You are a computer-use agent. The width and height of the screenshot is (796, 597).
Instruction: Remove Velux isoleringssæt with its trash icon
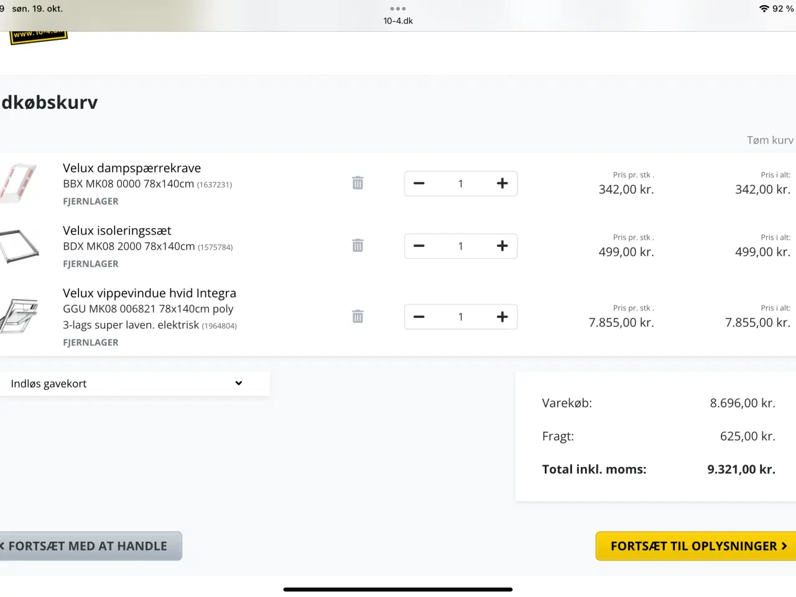pos(358,246)
